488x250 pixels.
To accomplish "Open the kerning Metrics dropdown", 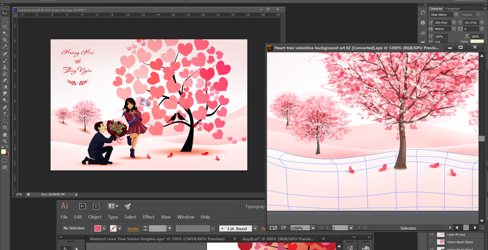I will [x=454, y=29].
